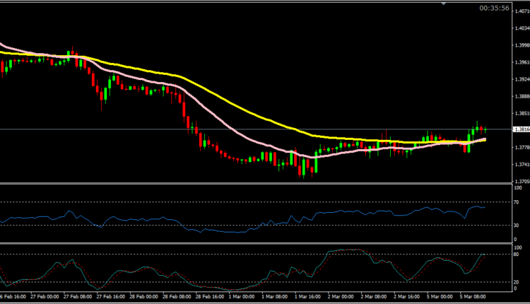
Task: Click the RSI 30 level label
Action: (516, 225)
